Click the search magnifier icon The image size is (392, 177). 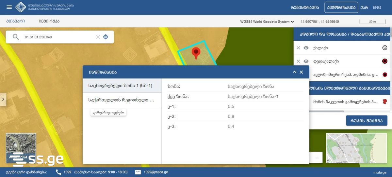click(x=16, y=37)
